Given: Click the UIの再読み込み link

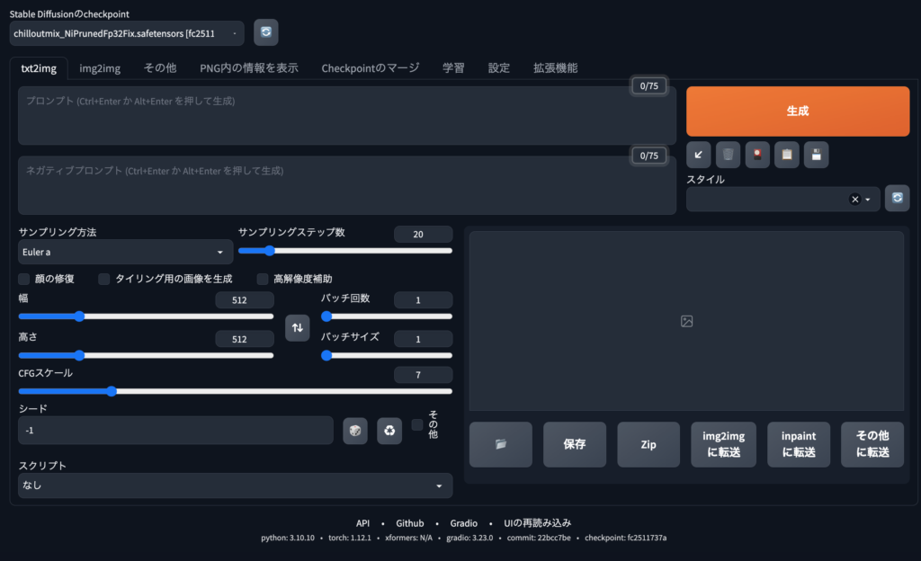Looking at the screenshot, I should pos(537,522).
